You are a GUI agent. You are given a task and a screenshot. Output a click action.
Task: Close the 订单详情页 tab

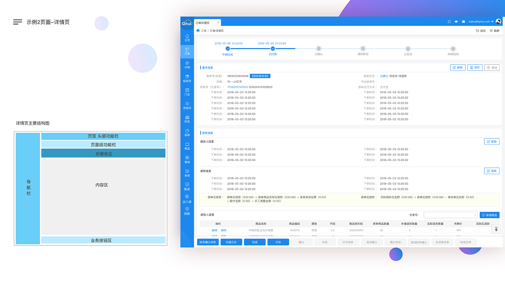pos(218,22)
